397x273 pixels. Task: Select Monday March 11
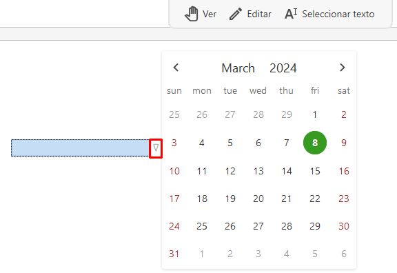202,171
